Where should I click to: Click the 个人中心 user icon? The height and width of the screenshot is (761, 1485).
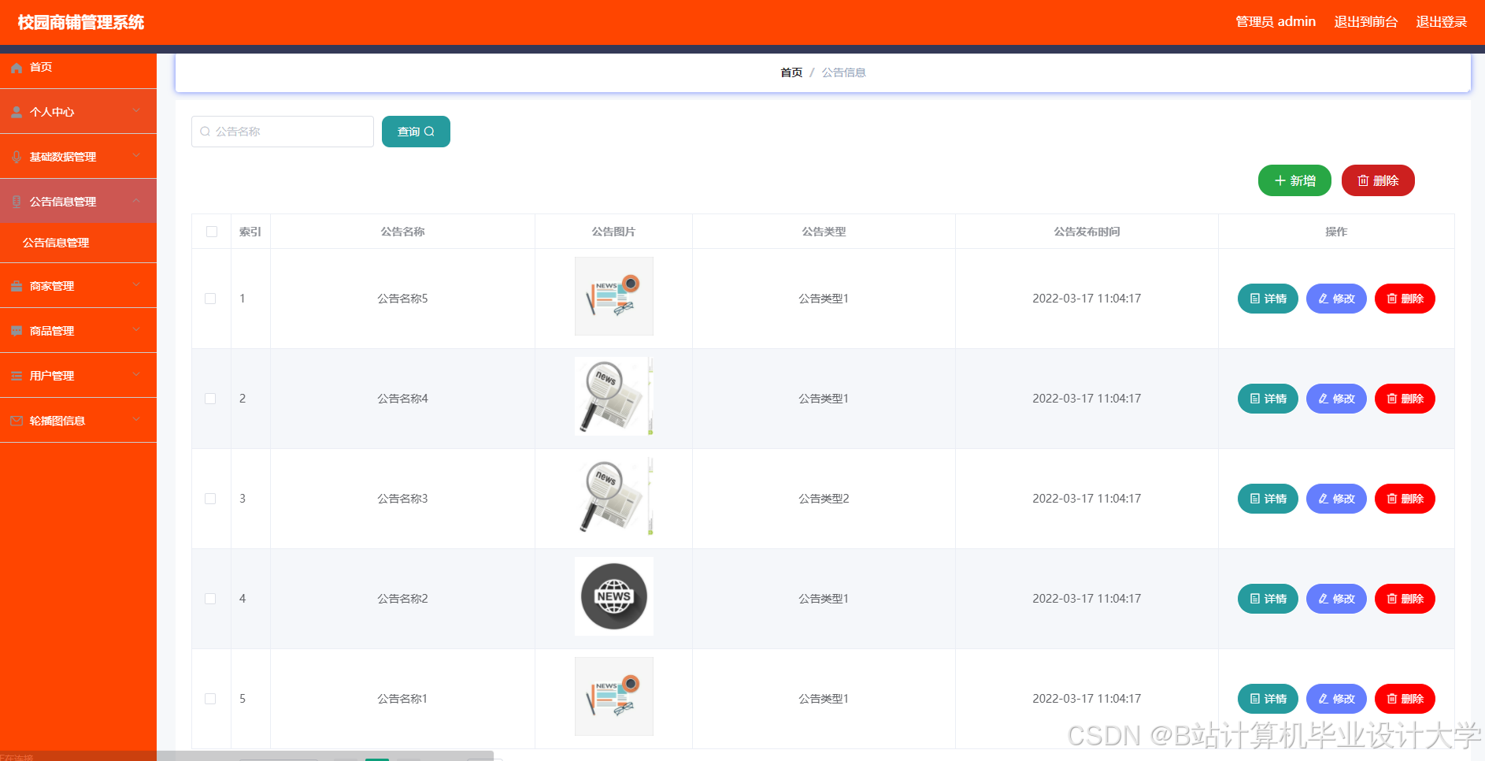click(17, 112)
